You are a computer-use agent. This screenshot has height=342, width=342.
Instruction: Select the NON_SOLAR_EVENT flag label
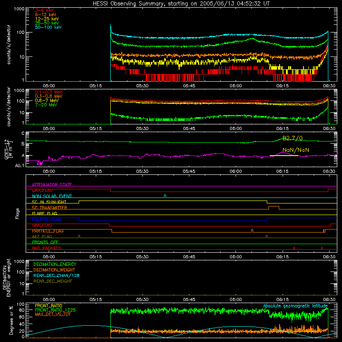(52, 196)
